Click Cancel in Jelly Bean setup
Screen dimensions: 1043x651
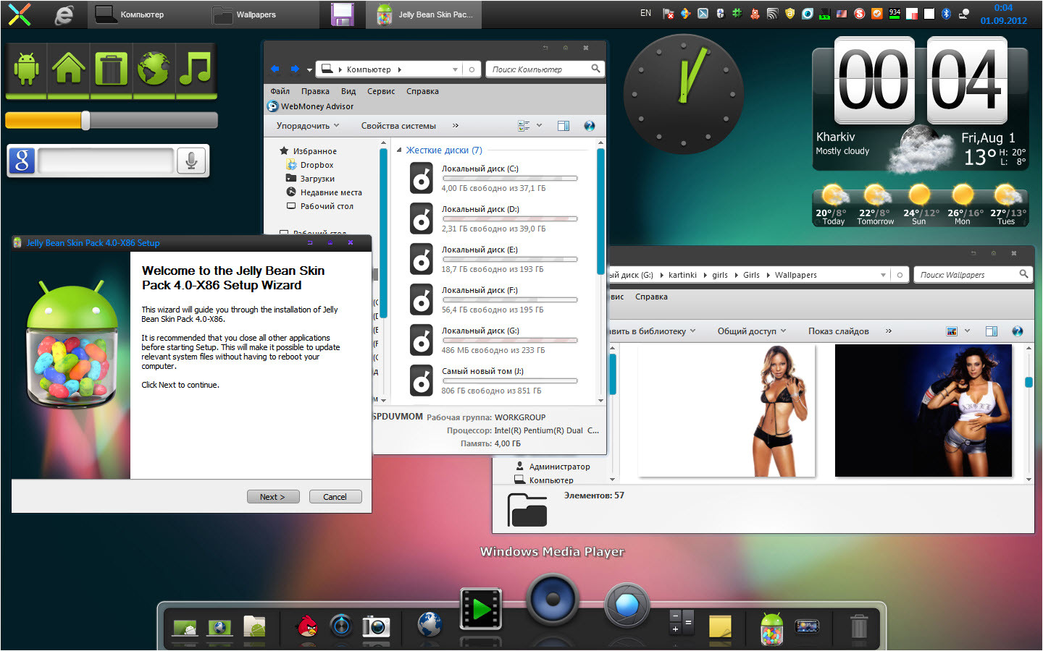click(x=335, y=497)
